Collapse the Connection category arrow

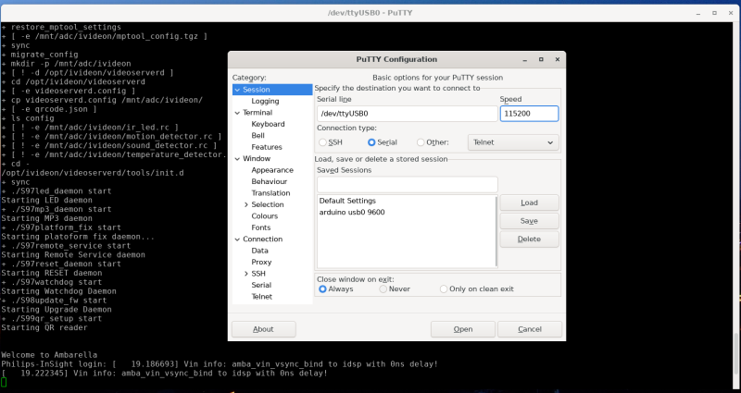pos(237,239)
